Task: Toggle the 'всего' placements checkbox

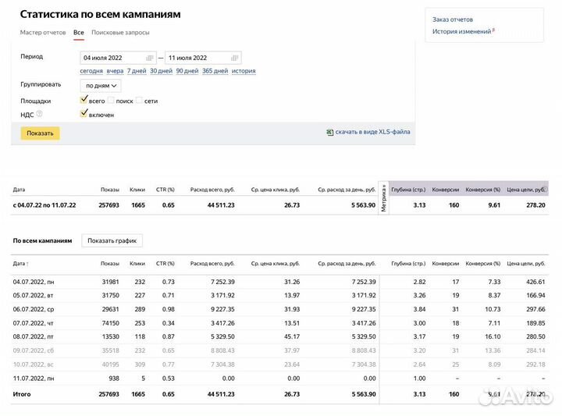Action: point(84,101)
